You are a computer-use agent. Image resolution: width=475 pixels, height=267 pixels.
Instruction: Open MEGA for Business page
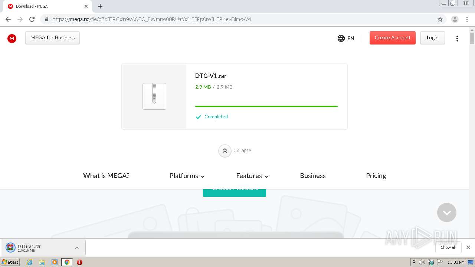(x=52, y=38)
